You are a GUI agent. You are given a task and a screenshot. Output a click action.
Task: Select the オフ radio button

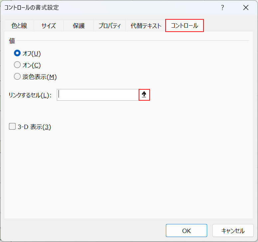click(x=17, y=53)
